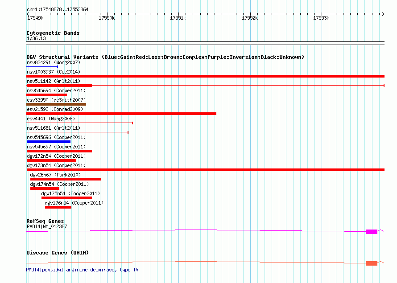Click the dgv174n54 red bar
This screenshot has height=283, width=397.
click(x=45, y=189)
